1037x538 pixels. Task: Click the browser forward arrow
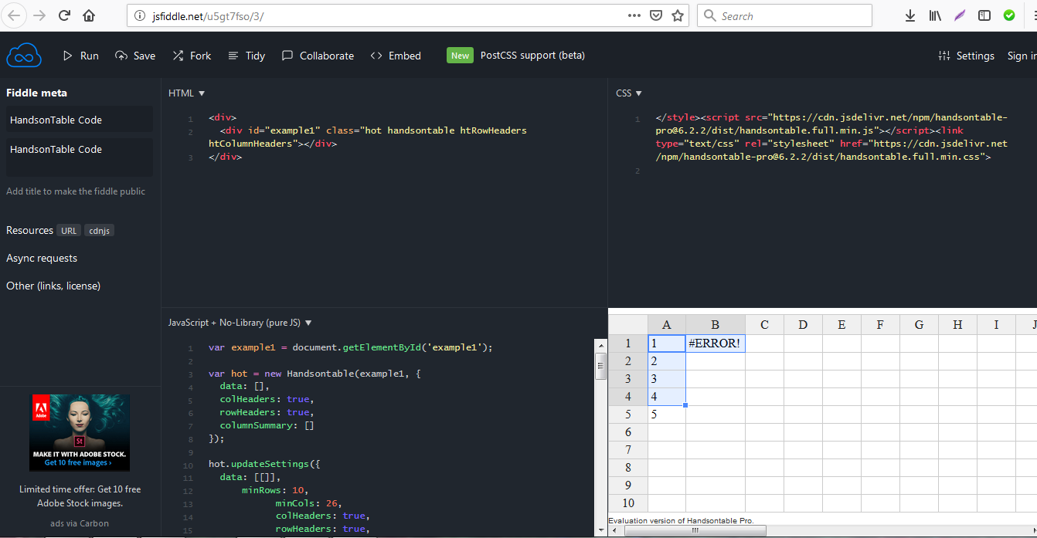point(39,15)
